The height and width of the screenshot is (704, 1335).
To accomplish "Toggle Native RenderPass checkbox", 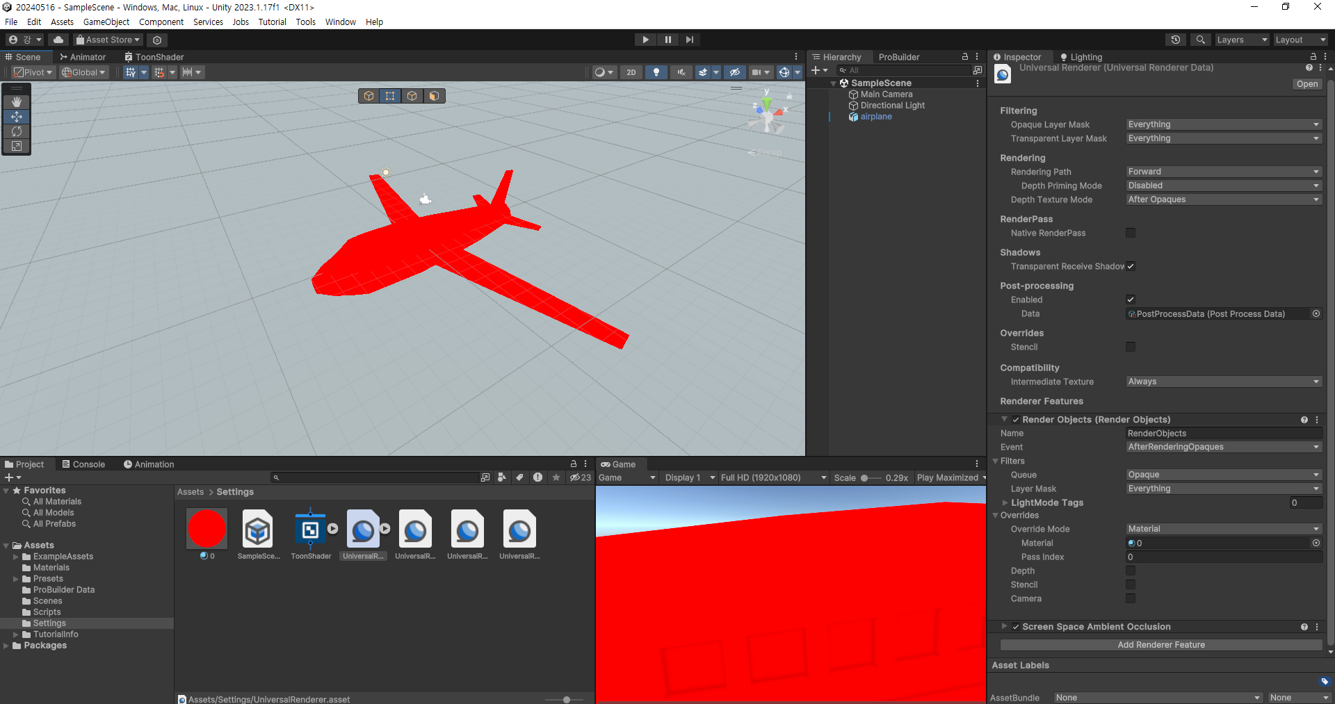I will pos(1131,233).
